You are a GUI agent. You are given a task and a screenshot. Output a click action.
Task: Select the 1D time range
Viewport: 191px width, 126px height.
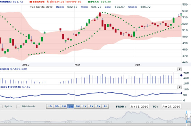coord(50,107)
